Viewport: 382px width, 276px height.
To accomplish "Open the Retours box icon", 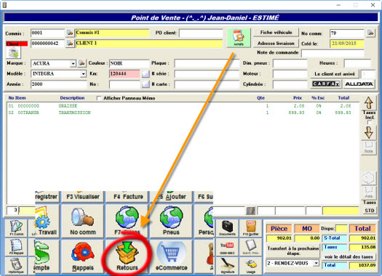I will tap(127, 256).
